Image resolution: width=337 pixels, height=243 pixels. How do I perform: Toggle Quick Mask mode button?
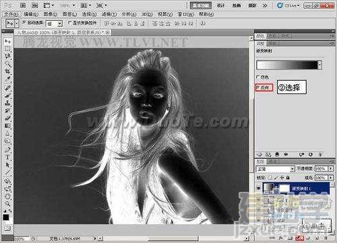pyautogui.click(x=7, y=229)
